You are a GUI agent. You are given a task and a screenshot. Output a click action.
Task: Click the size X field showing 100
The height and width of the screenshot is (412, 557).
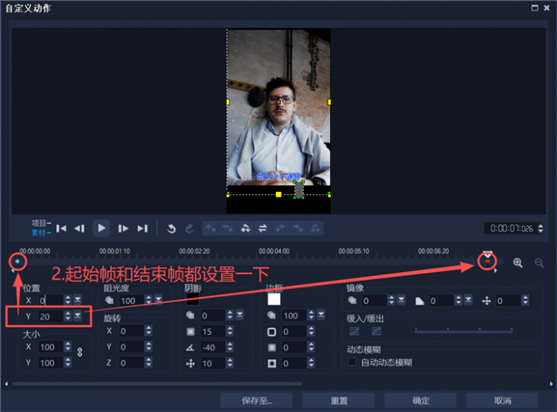tap(51, 347)
